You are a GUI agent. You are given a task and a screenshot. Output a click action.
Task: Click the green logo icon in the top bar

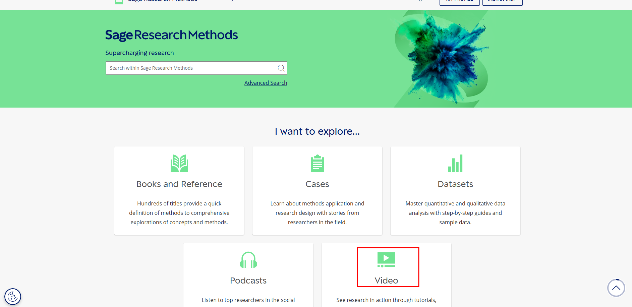tap(119, 2)
